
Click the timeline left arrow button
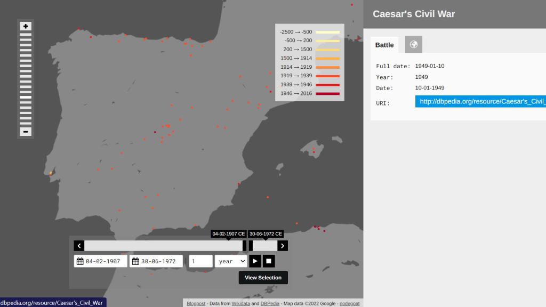coord(79,246)
